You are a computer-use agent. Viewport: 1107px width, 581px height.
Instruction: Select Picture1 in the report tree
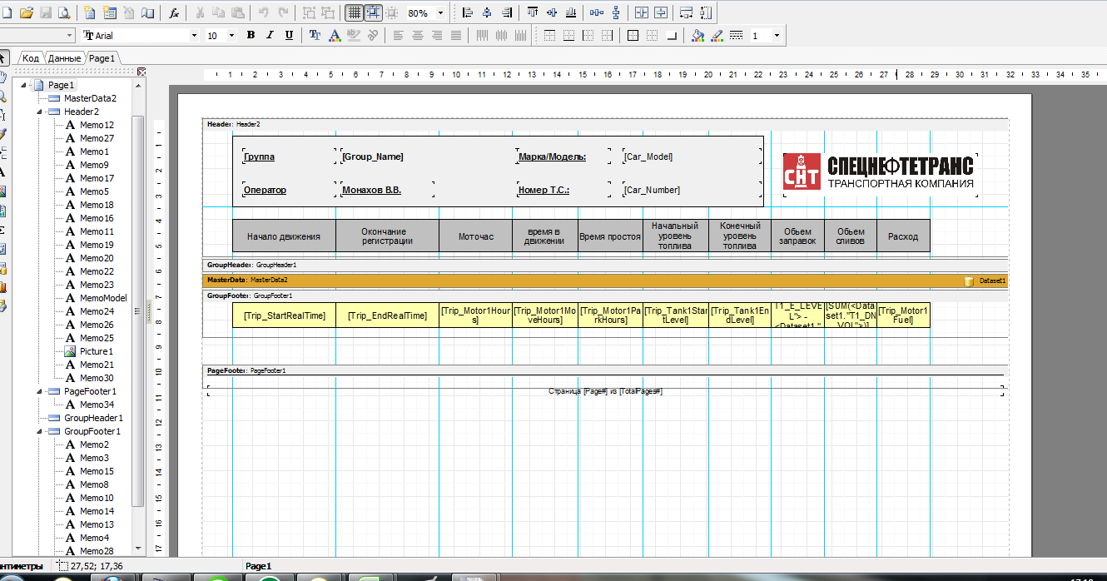point(97,351)
